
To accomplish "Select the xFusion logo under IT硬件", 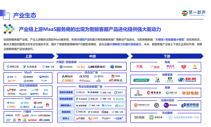I will [44, 115].
